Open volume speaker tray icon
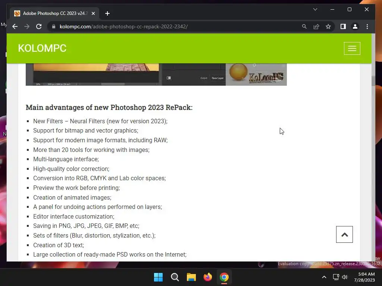The width and height of the screenshot is (382, 286). (345, 277)
